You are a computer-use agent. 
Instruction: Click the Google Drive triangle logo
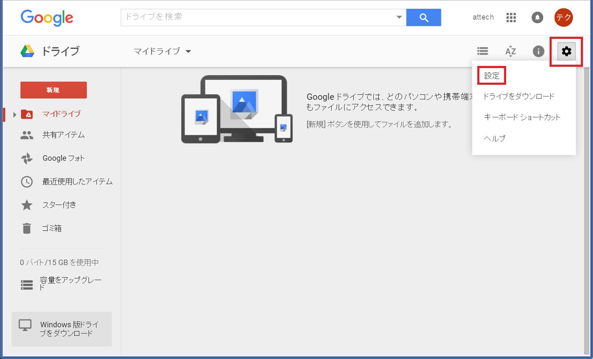tap(27, 51)
